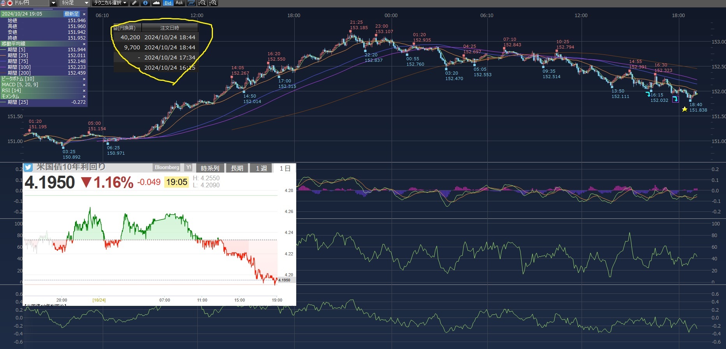Click the Yahoo Y! icon

coord(189,168)
